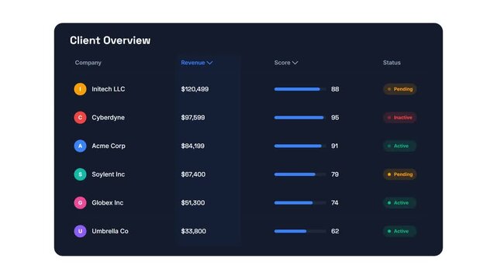
Task: Click the $97,599 revenue value
Action: 193,118
